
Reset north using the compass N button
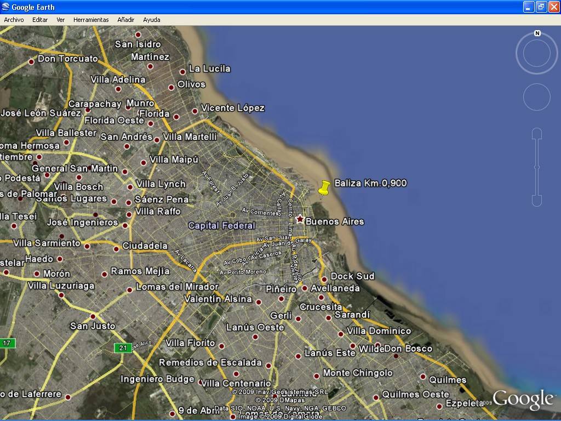click(x=537, y=33)
